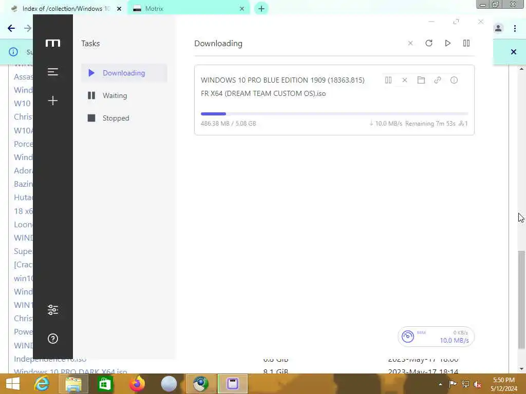526x394 pixels.
Task: Open the speedometer widget showing 10.0 MB/s
Action: coord(436,337)
